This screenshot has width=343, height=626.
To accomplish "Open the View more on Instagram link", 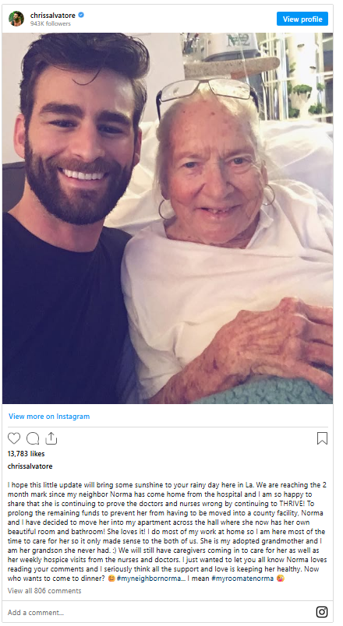I will point(49,417).
